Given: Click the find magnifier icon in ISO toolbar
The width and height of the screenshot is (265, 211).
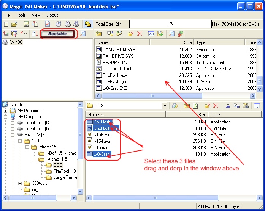Looking at the screenshot, I should (172, 34).
